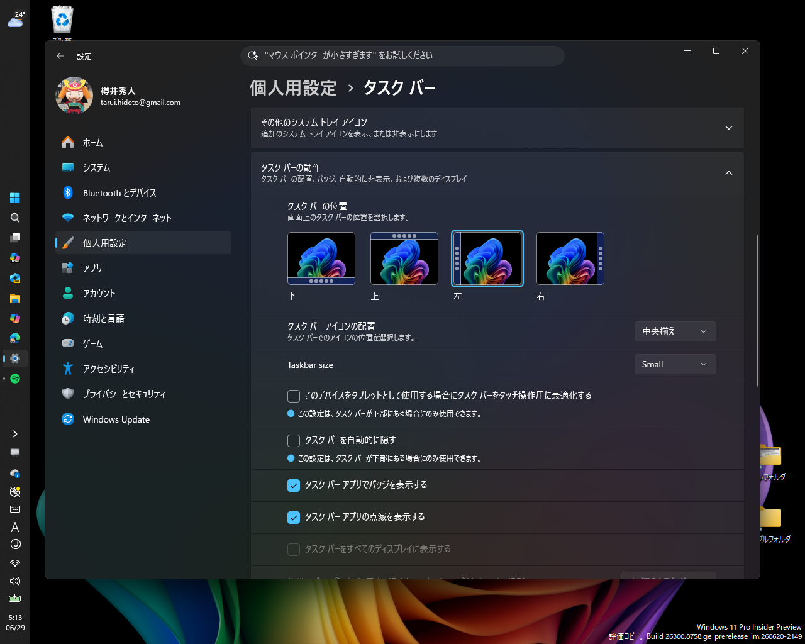The image size is (805, 644).
Task: Uncheck タスク バー アプリの点滅を表示する
Action: 294,517
